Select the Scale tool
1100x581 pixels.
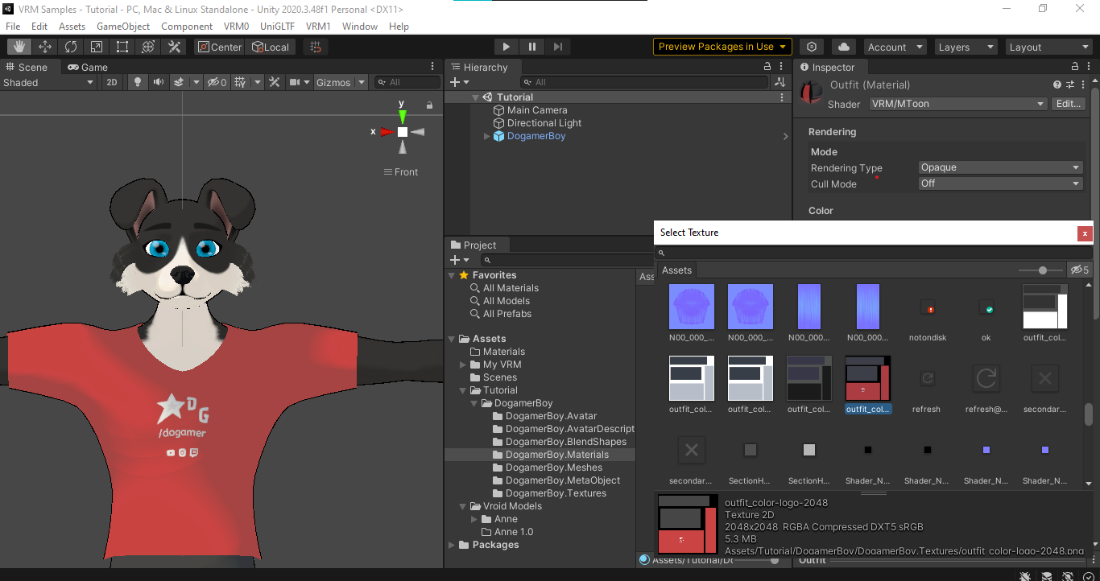coord(97,47)
